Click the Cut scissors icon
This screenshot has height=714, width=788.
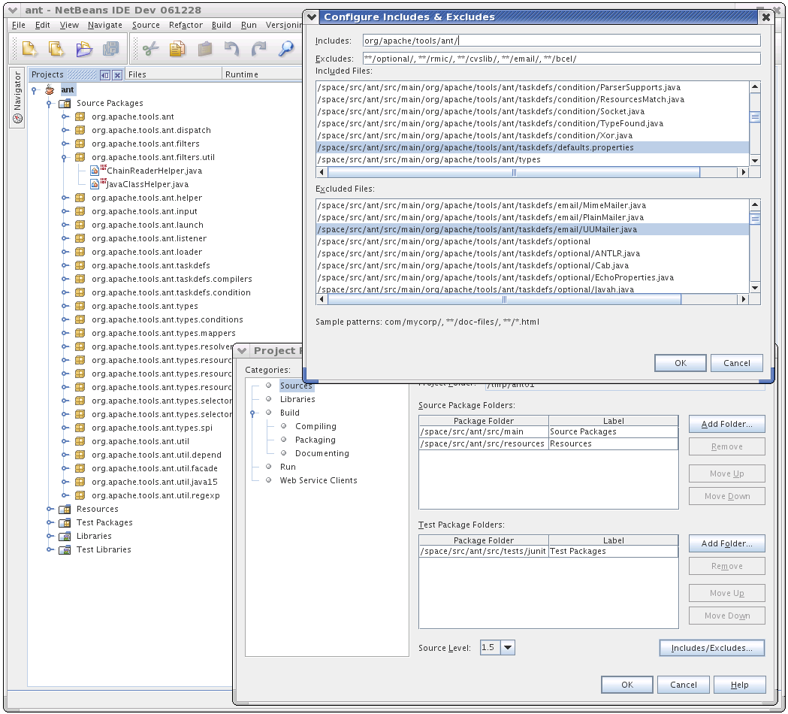(150, 49)
